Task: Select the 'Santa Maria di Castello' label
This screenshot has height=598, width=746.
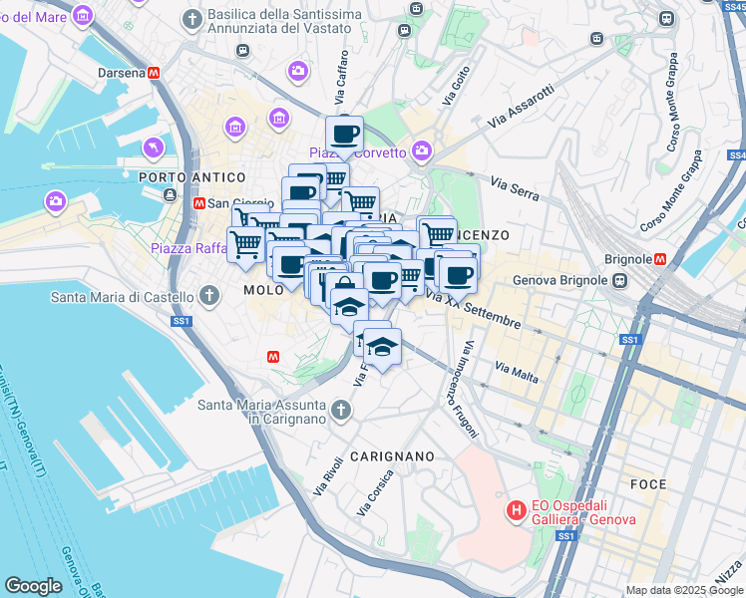Action: (x=123, y=298)
